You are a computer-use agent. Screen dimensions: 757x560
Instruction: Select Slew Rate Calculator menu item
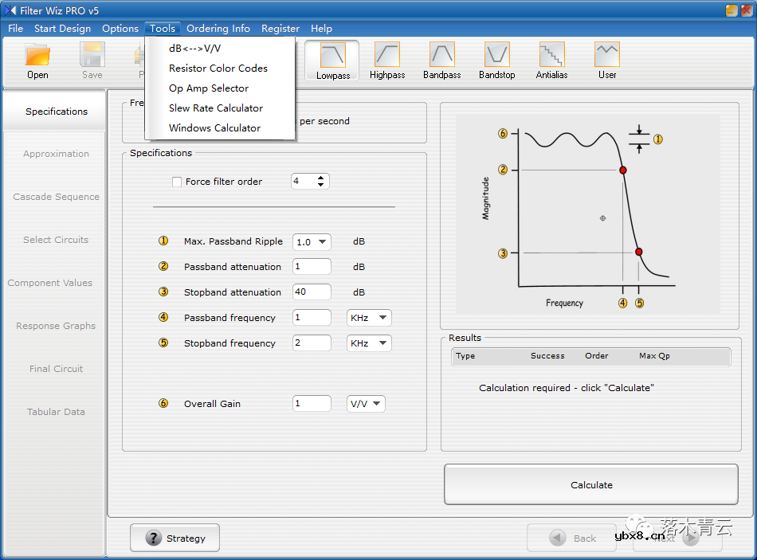click(x=215, y=108)
